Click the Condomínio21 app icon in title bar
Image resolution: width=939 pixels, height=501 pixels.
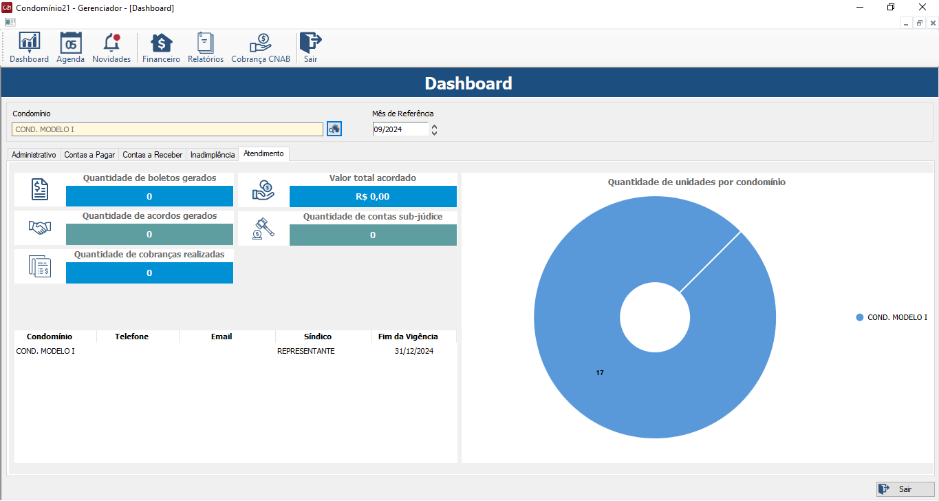click(x=7, y=8)
